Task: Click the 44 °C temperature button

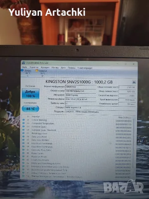Action: pos(31,109)
